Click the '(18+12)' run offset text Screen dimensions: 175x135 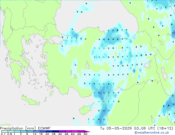click(x=165, y=128)
